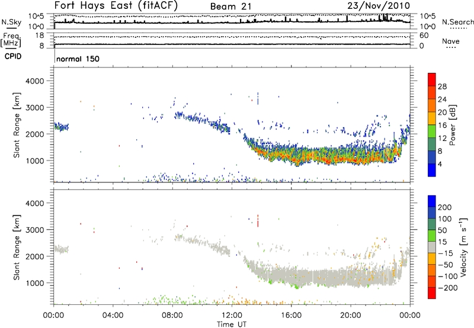Click the "18" frequency tick label
Image resolution: width=474 pixels, height=328 pixels.
(x=40, y=36)
